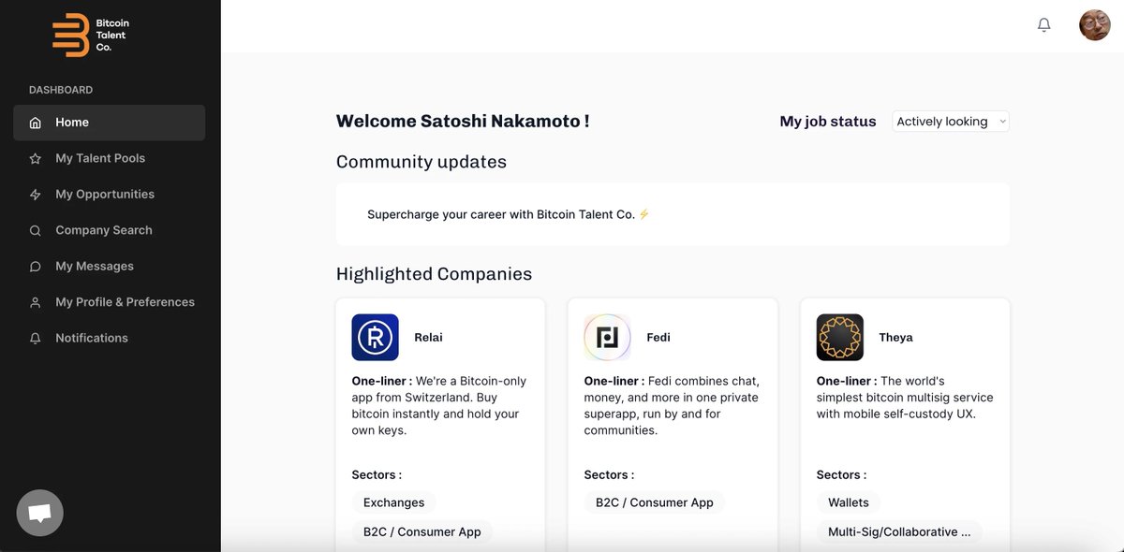Open My Opportunities page
Viewport: 1124px width, 552px height.
pyautogui.click(x=109, y=195)
